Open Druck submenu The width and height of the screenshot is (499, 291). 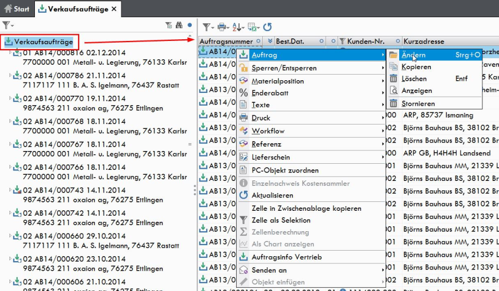(312, 118)
